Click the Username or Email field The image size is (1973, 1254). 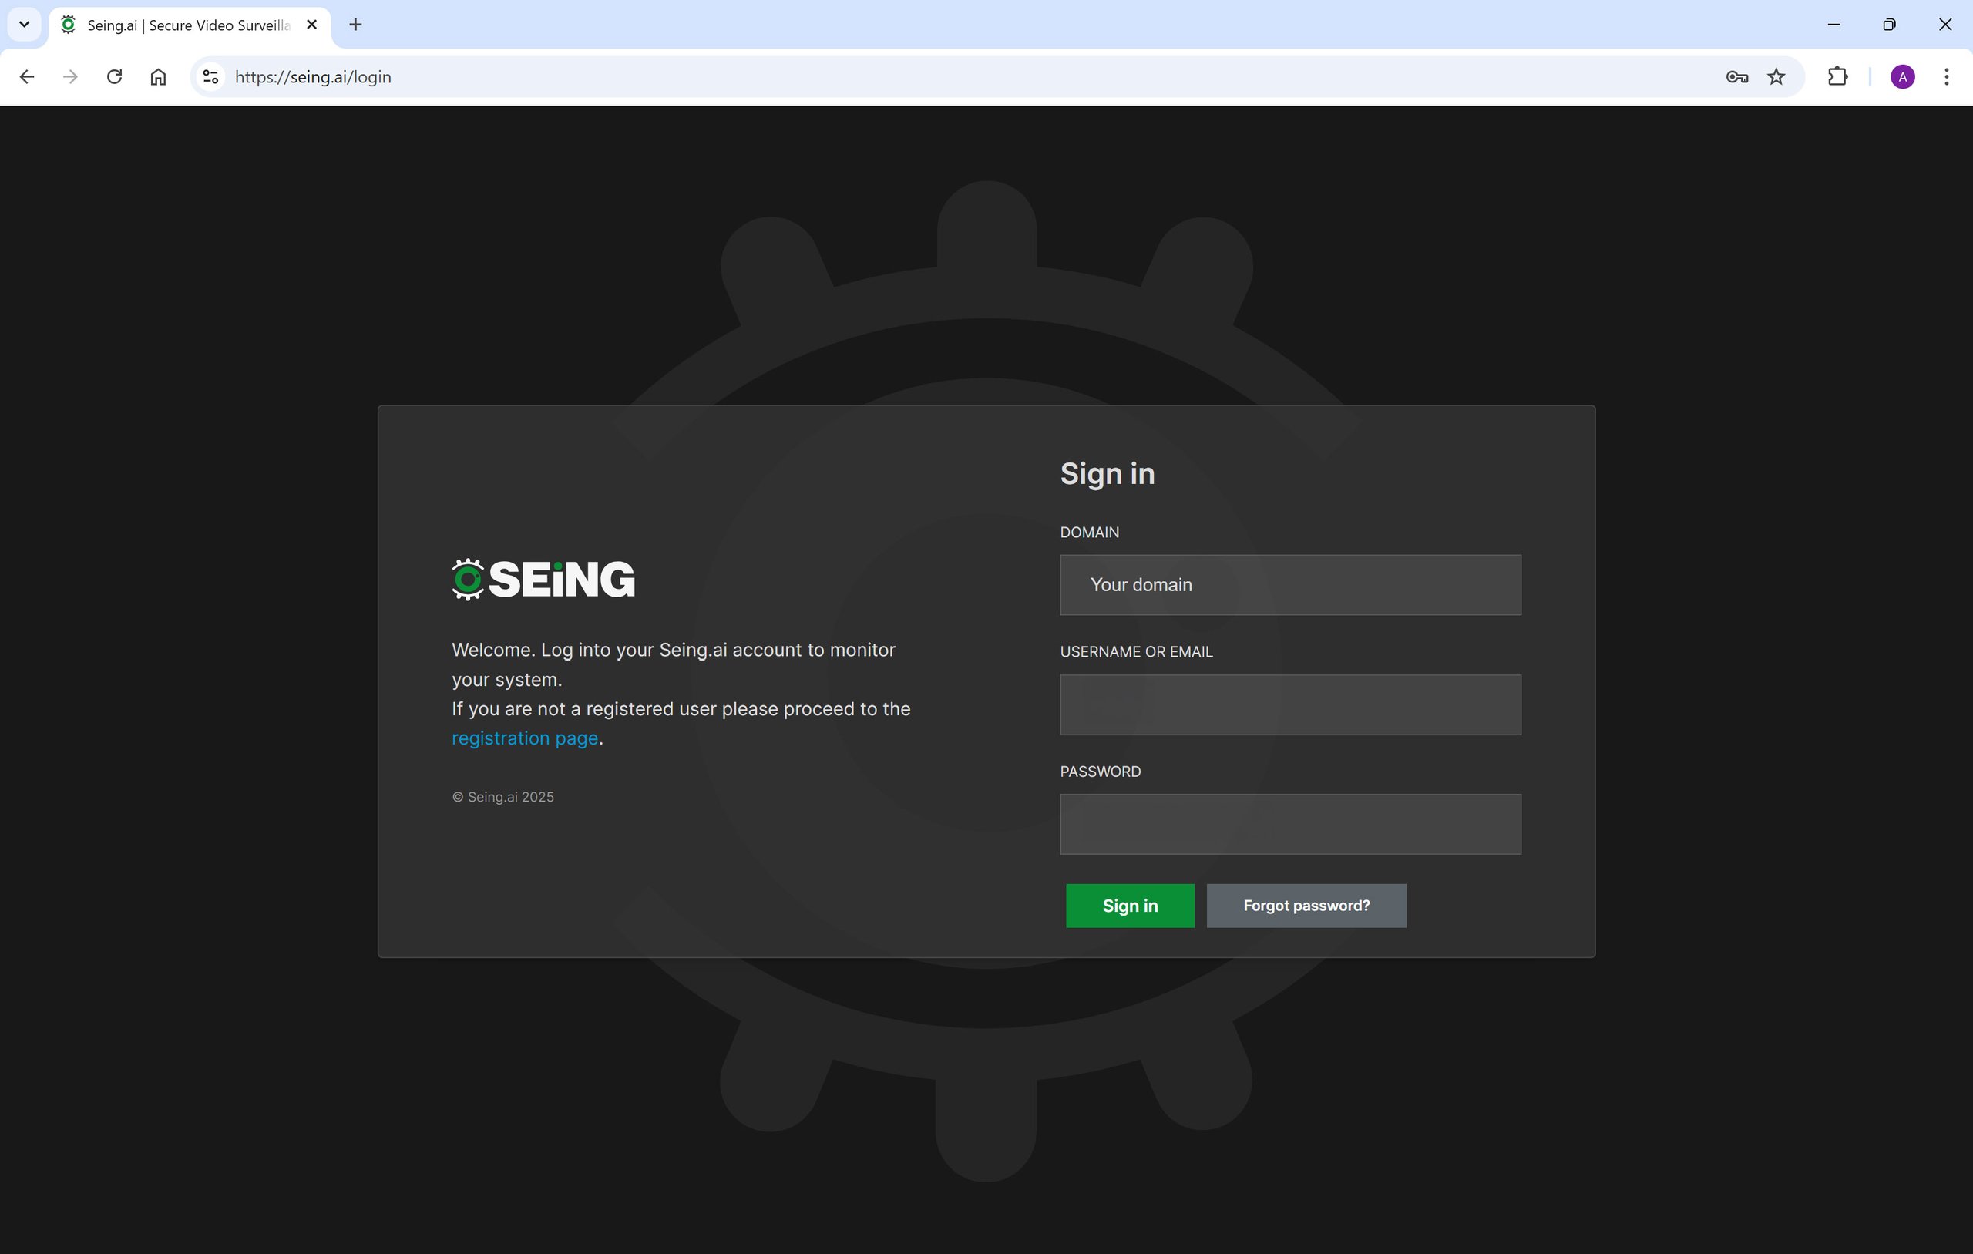click(x=1289, y=705)
